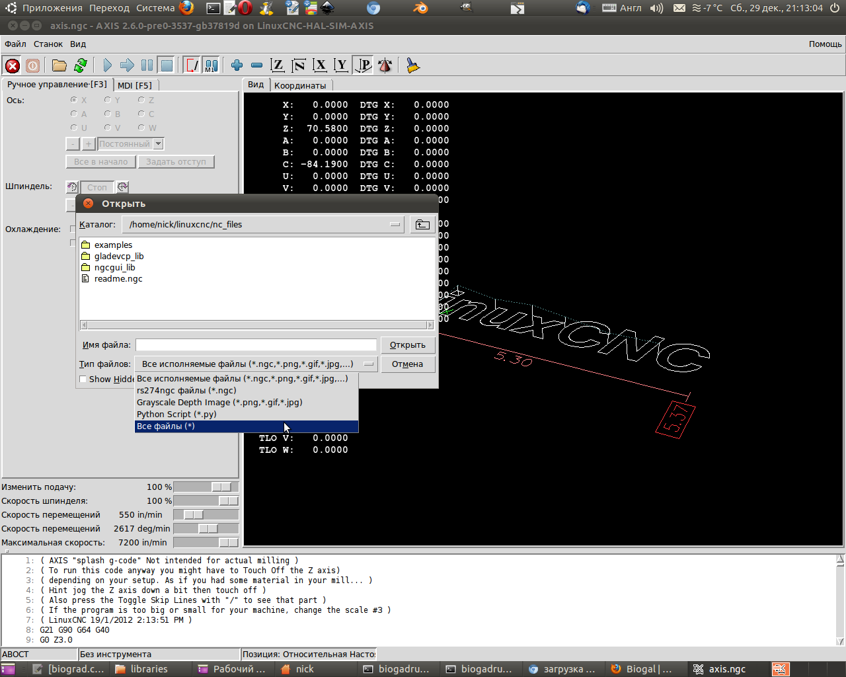846x677 pixels.
Task: Click the open G-code file folder icon
Action: click(x=59, y=65)
